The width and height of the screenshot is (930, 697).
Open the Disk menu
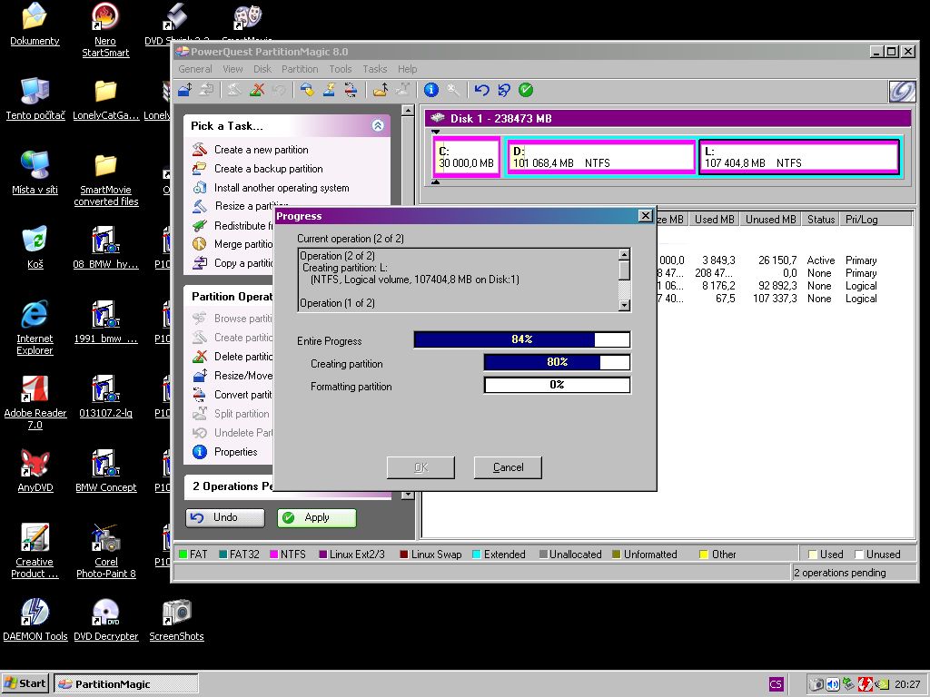[x=262, y=69]
